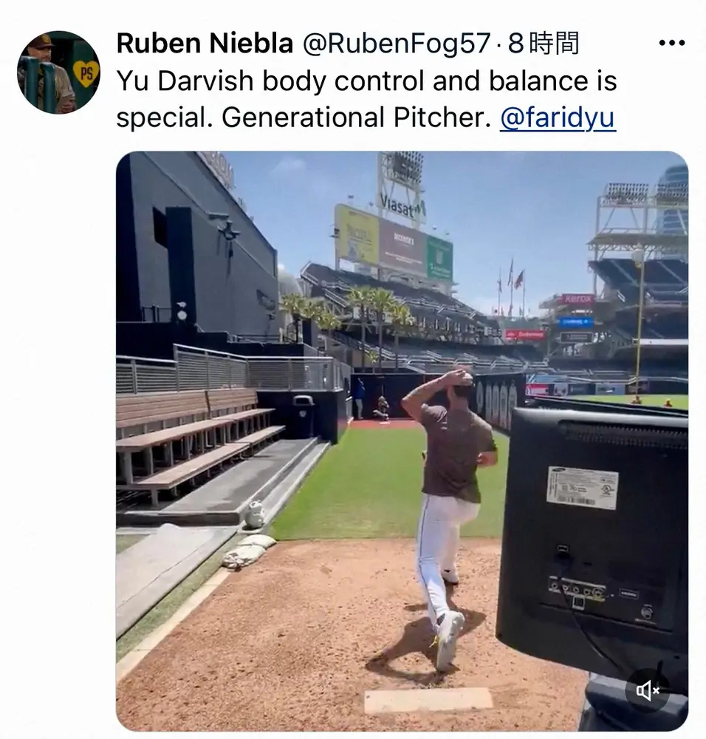Open Ruben Niebla's profile avatar
706x739 pixels.
58,72
